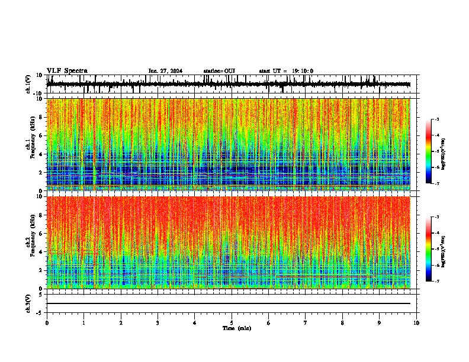Click the ch.3(V) axis label
The image size is (469, 362).
[x=28, y=304]
